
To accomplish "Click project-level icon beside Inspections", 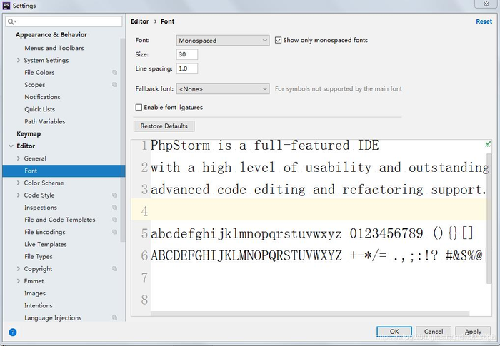I will point(114,208).
